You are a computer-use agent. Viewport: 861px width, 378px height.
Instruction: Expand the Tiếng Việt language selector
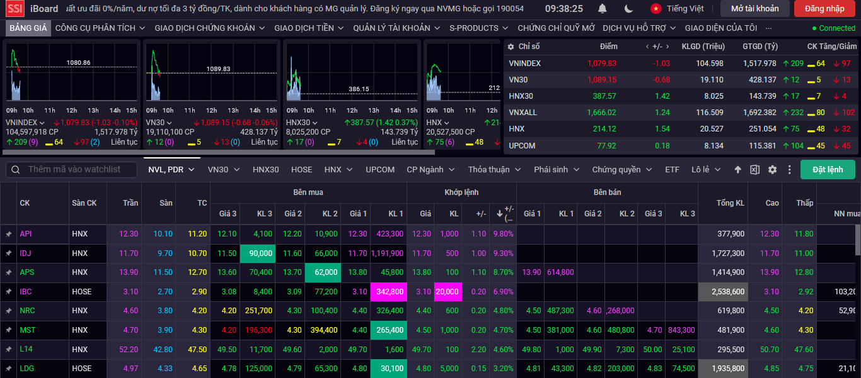tap(677, 9)
